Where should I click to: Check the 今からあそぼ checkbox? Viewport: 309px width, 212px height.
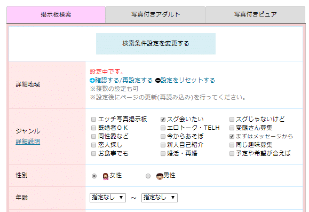click(x=163, y=136)
